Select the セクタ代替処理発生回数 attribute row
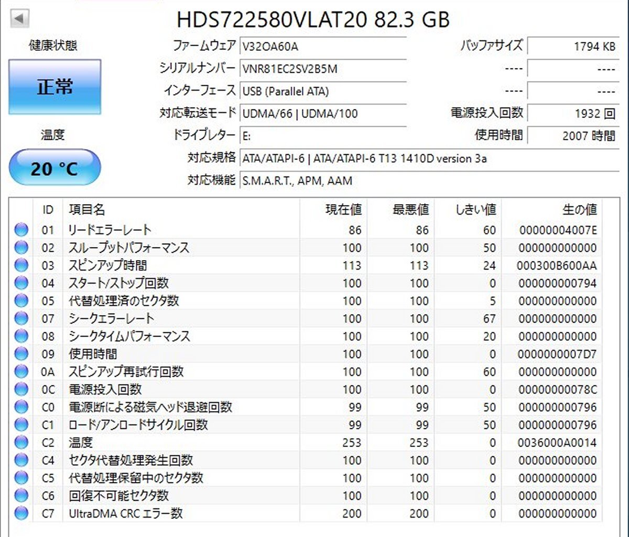Viewport: 629px width, 537px height. point(306,460)
